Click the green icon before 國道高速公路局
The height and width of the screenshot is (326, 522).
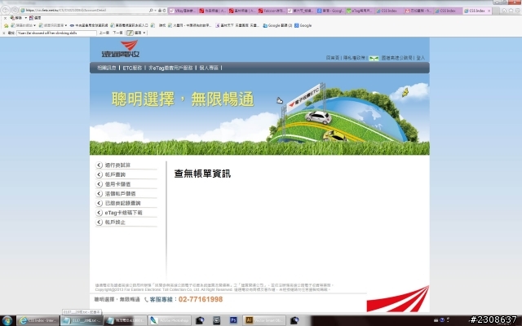374,58
